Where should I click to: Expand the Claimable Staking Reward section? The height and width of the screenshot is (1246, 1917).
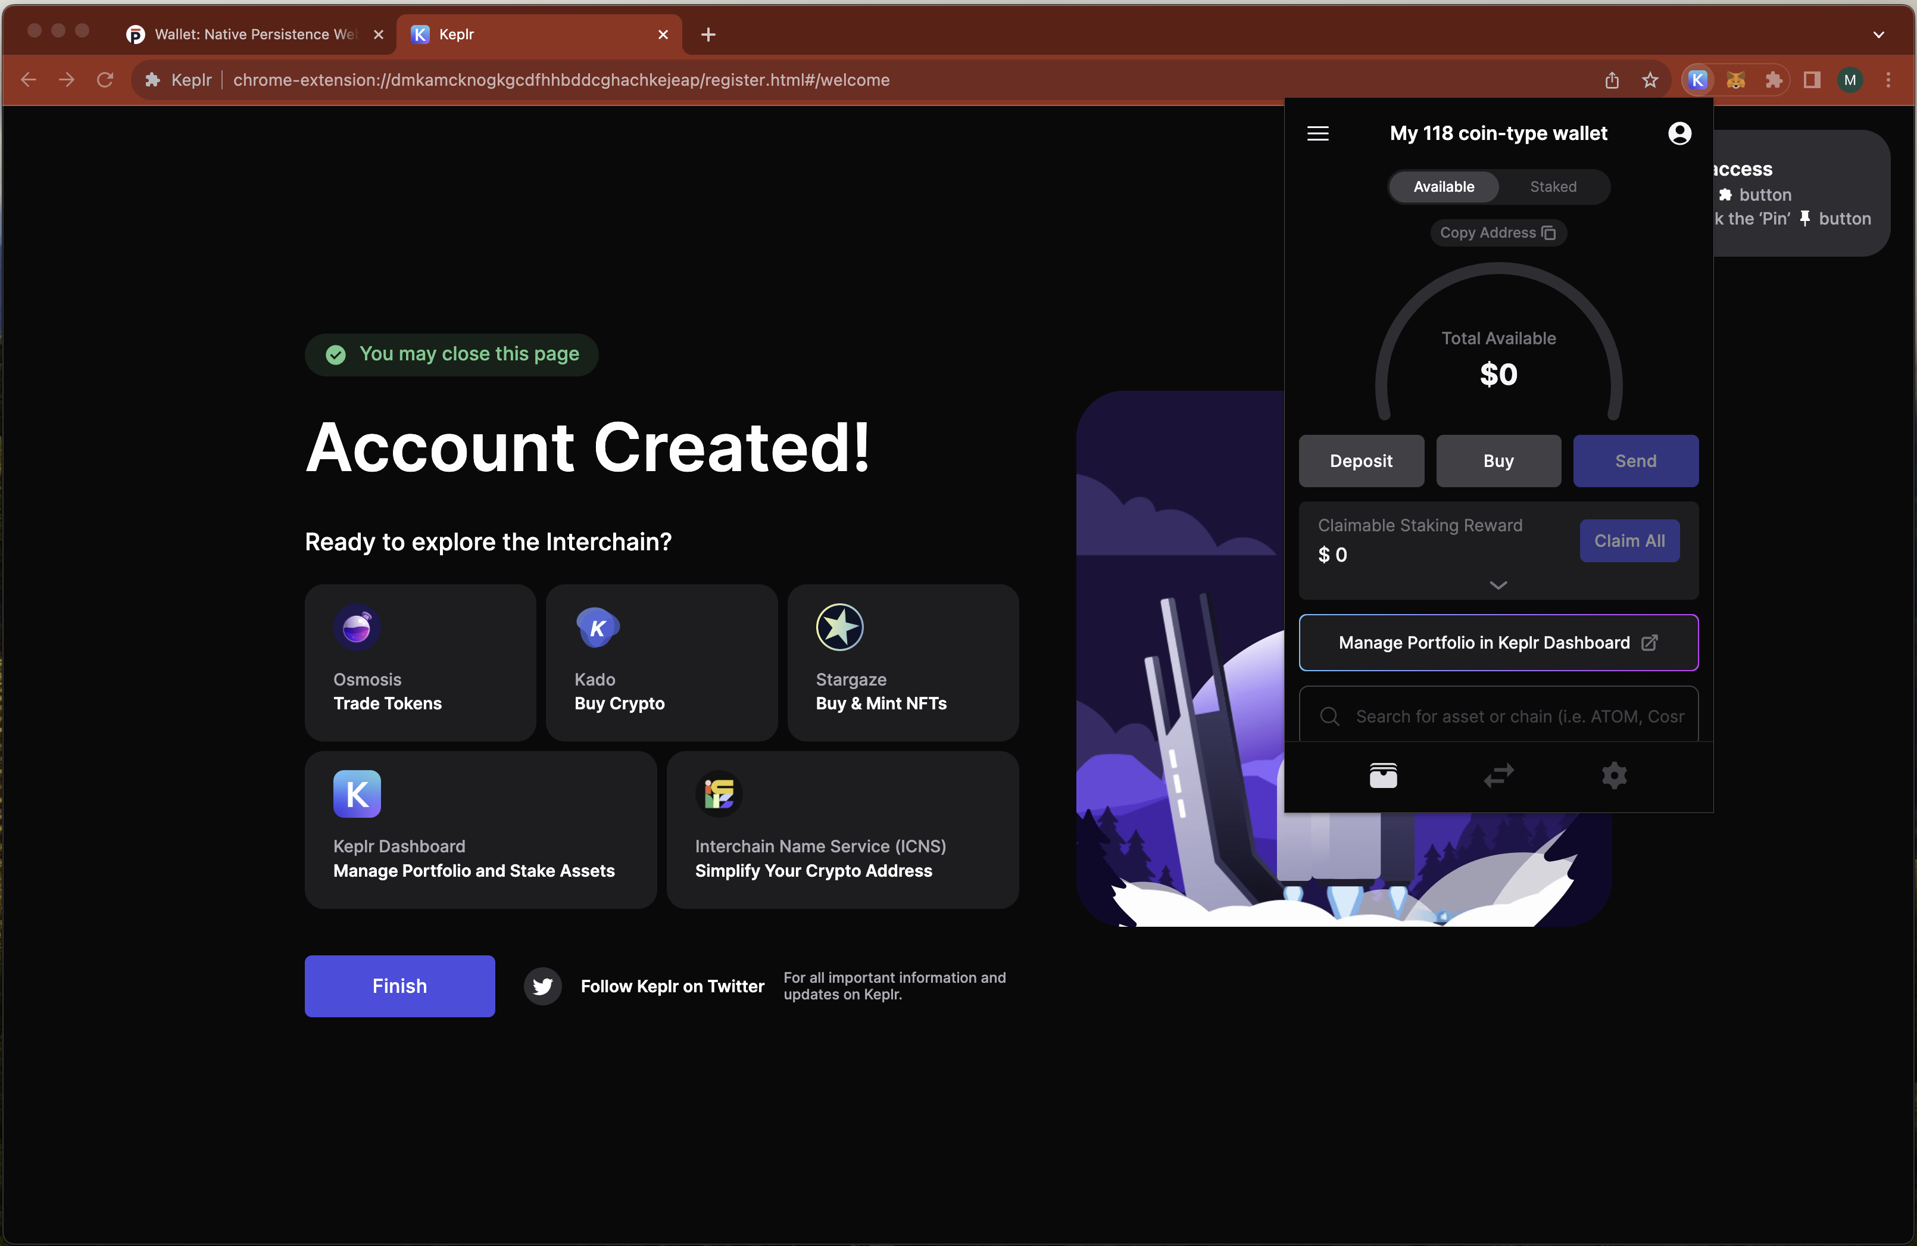(1497, 585)
